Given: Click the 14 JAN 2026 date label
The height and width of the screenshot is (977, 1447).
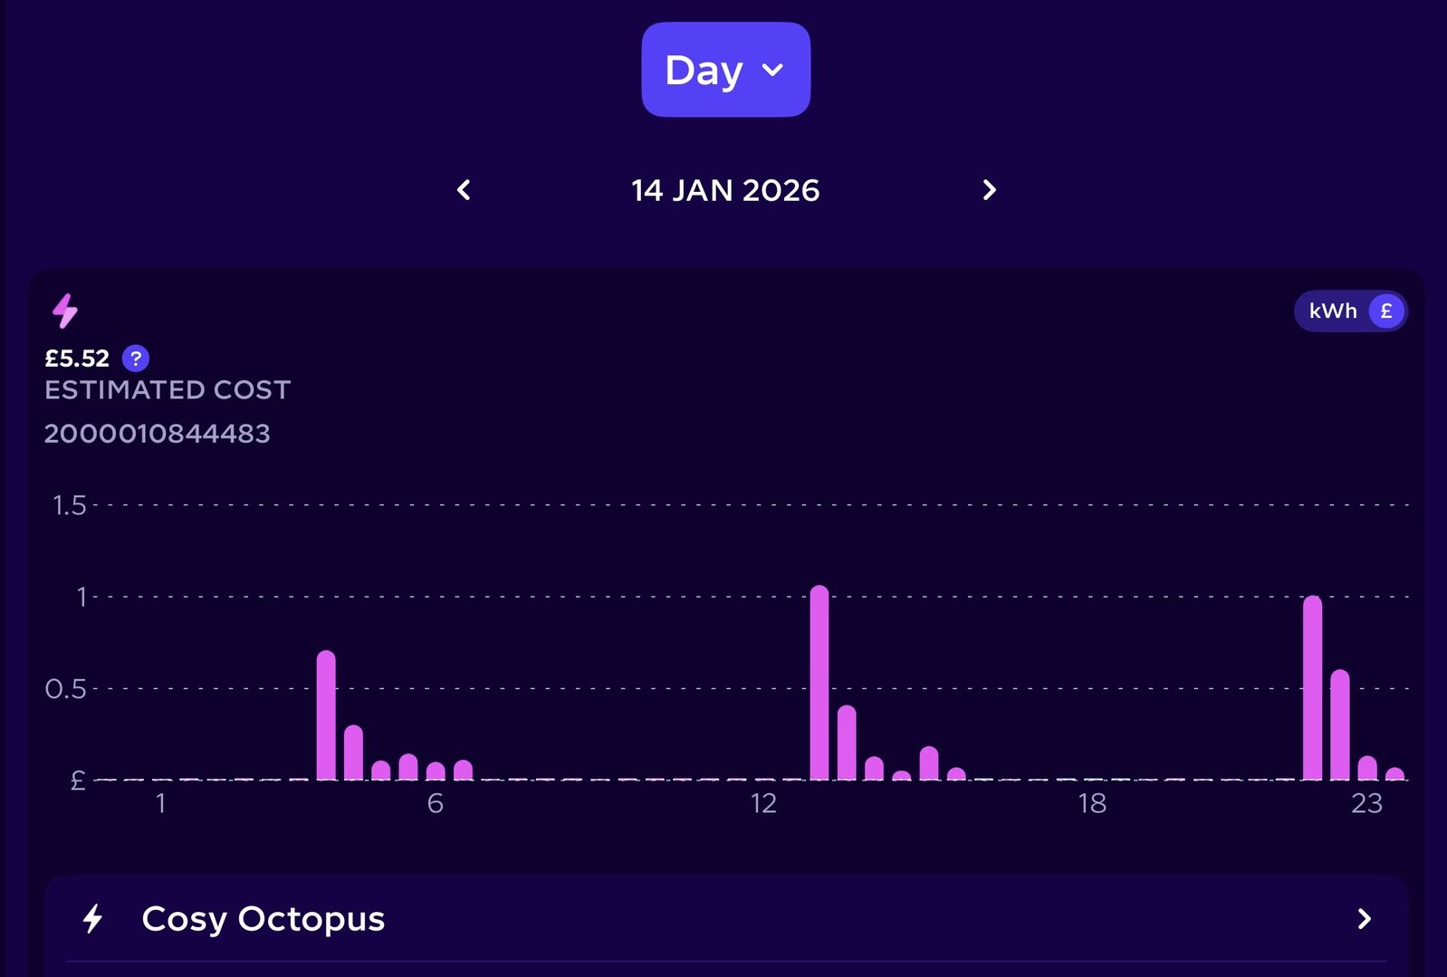Looking at the screenshot, I should [725, 190].
